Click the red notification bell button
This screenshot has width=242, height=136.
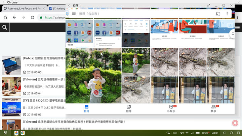[x=235, y=123]
